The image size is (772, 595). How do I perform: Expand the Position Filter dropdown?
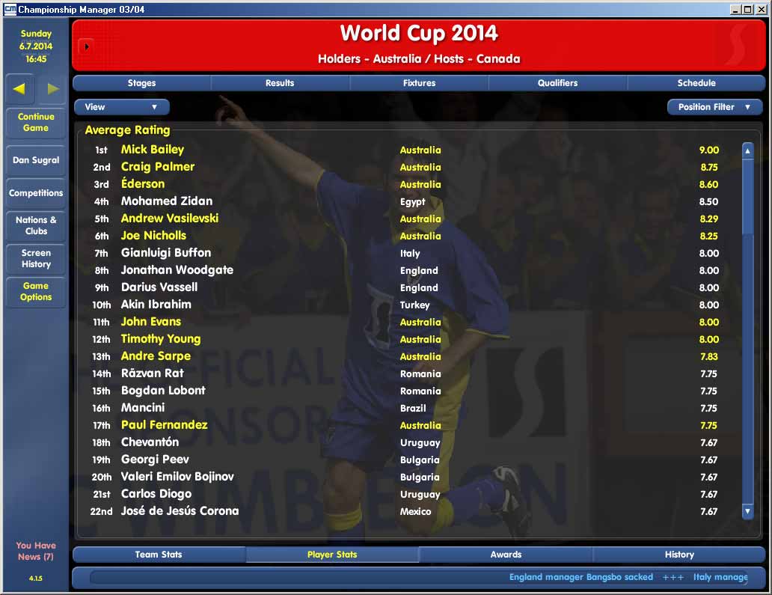(714, 107)
